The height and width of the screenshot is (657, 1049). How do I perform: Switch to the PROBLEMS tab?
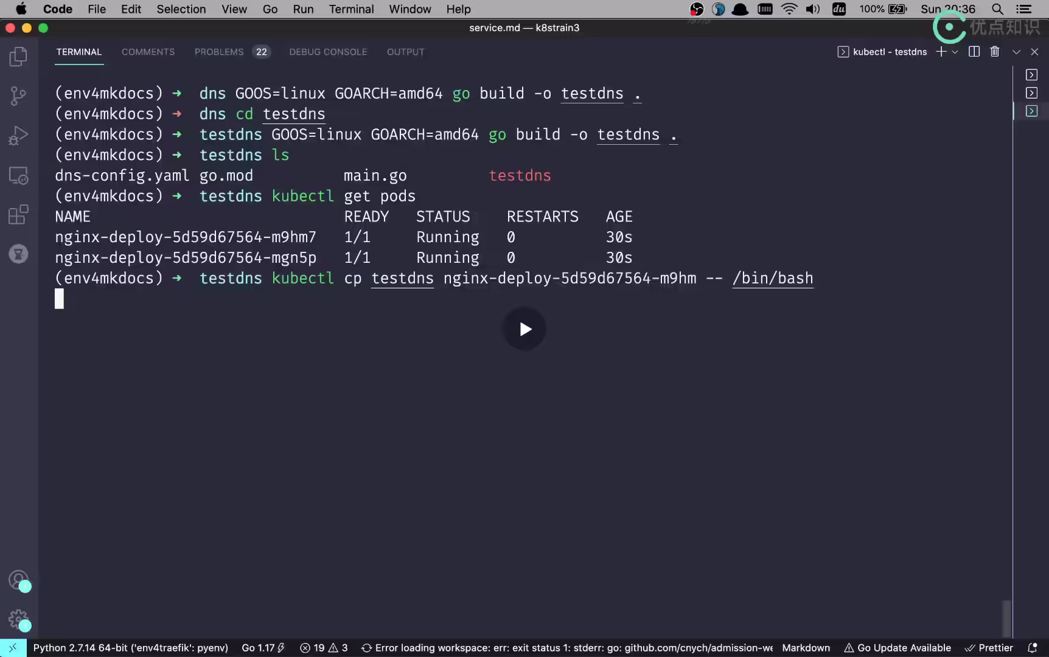pos(231,52)
